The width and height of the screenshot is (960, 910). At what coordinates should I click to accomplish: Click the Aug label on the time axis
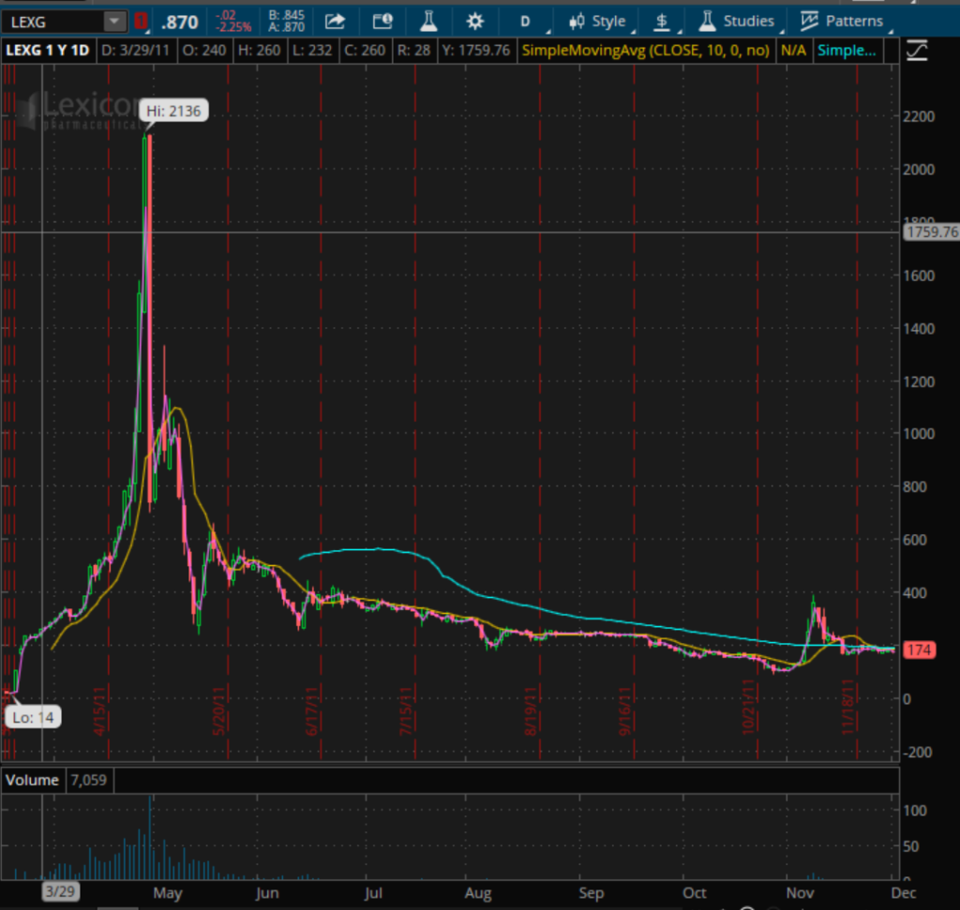pyautogui.click(x=478, y=893)
